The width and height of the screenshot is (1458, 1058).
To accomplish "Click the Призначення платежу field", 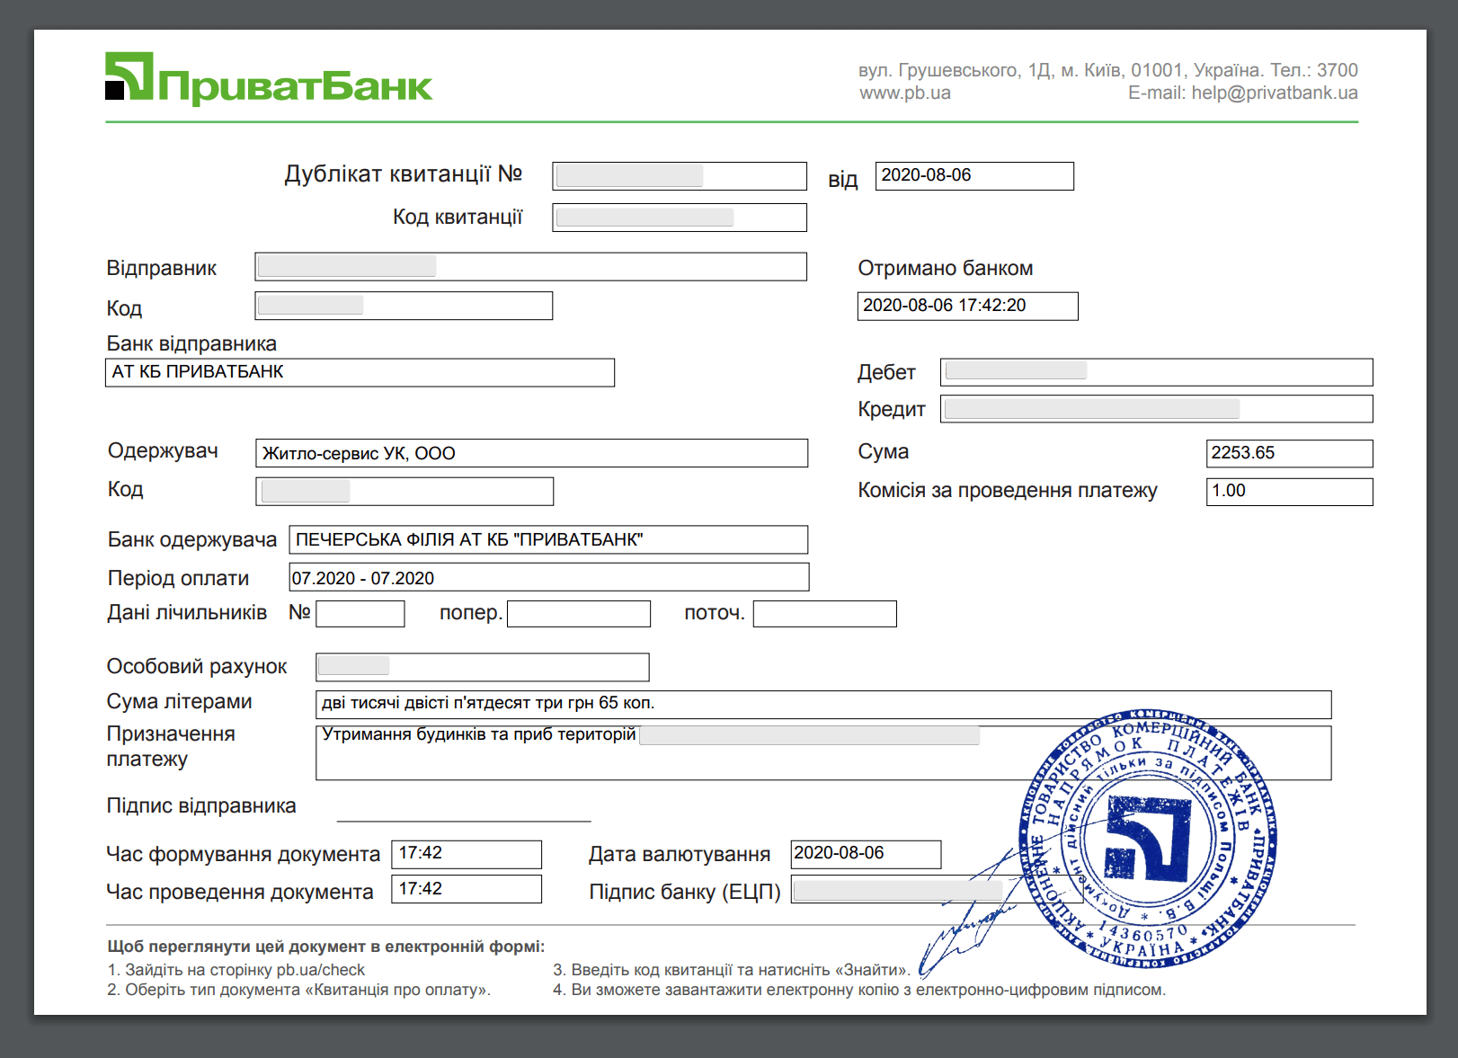I will coord(823,753).
